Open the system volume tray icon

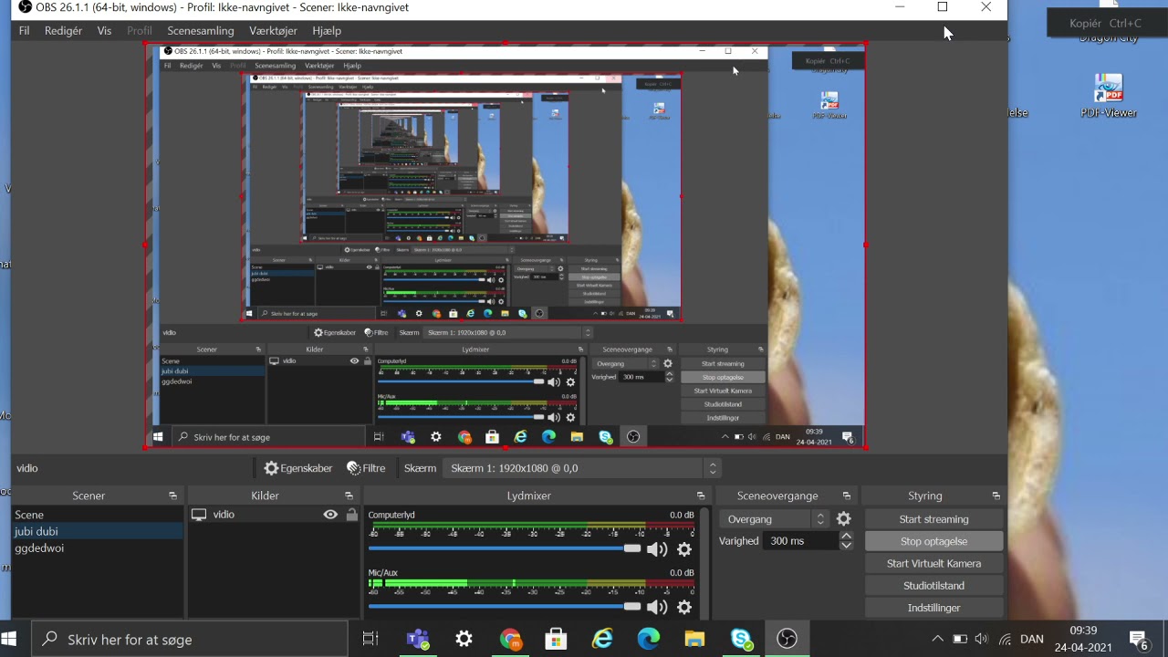[982, 639]
